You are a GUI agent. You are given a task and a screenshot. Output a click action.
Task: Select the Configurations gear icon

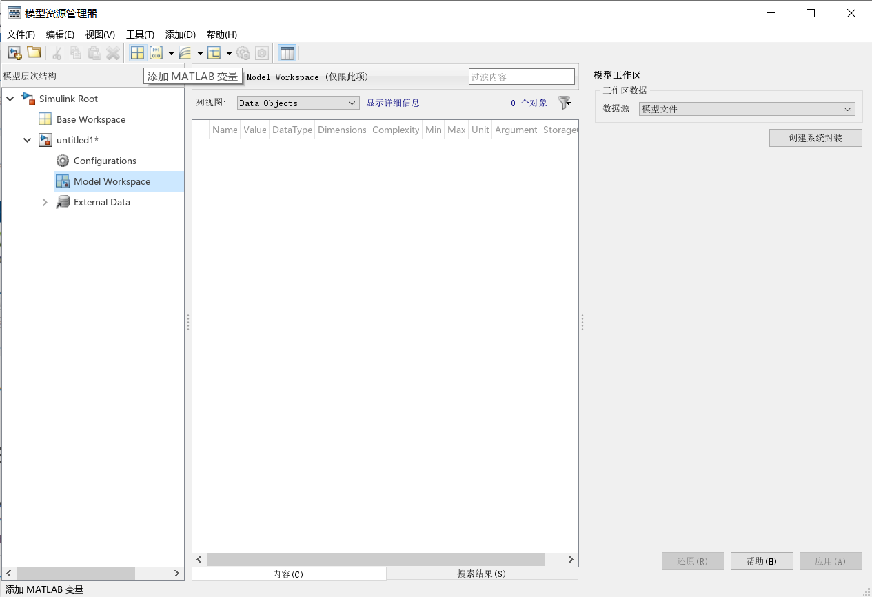point(62,161)
